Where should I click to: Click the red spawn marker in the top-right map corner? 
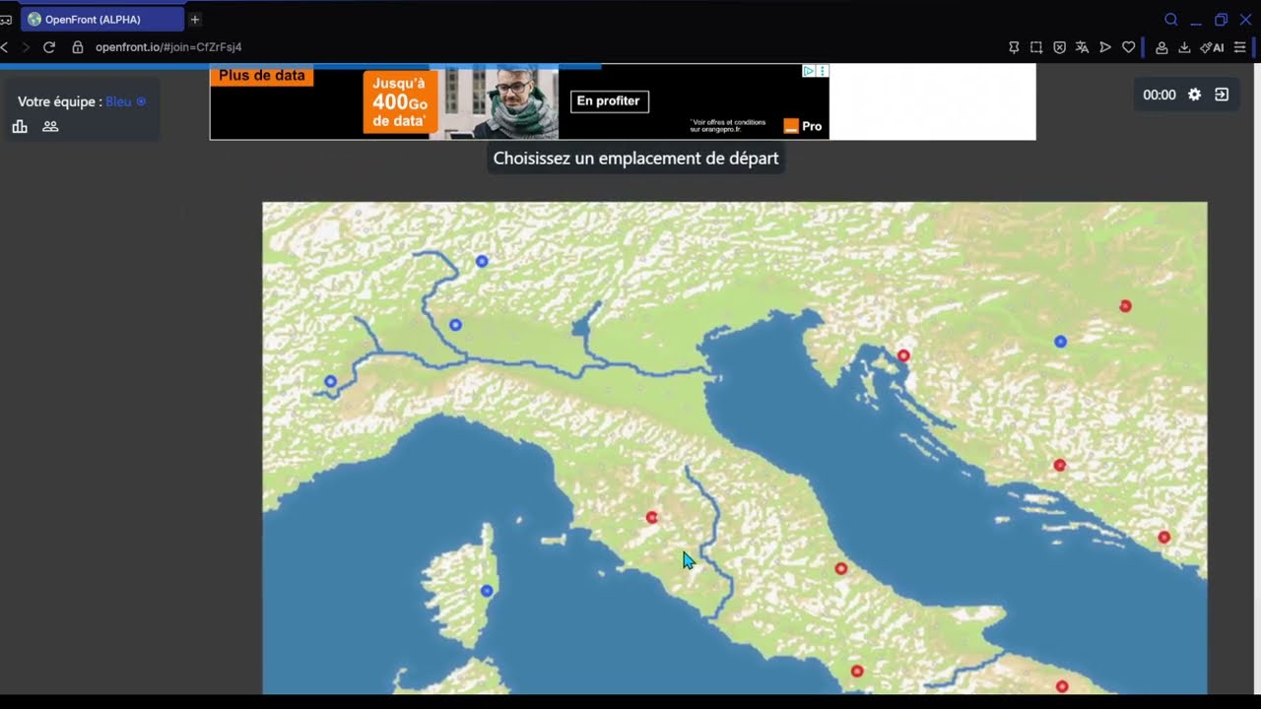[x=1125, y=306]
